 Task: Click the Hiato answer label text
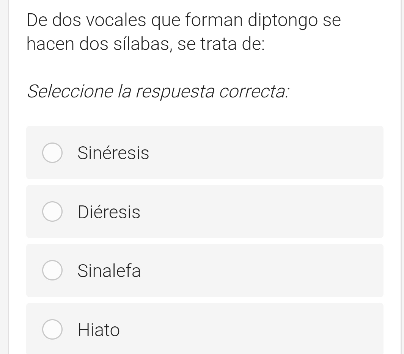[99, 330]
